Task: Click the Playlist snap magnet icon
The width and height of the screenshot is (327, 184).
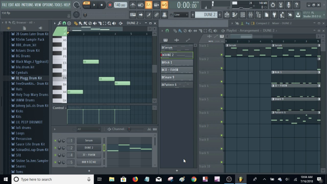Action: 167,31
